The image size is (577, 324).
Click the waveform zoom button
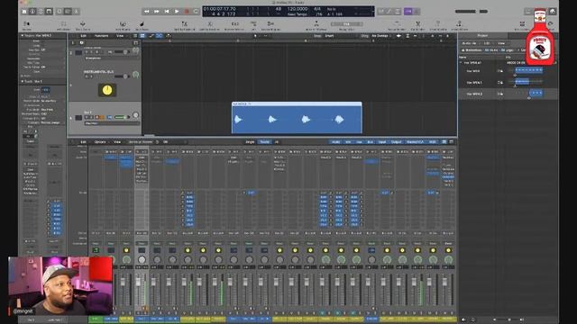[x=398, y=36]
